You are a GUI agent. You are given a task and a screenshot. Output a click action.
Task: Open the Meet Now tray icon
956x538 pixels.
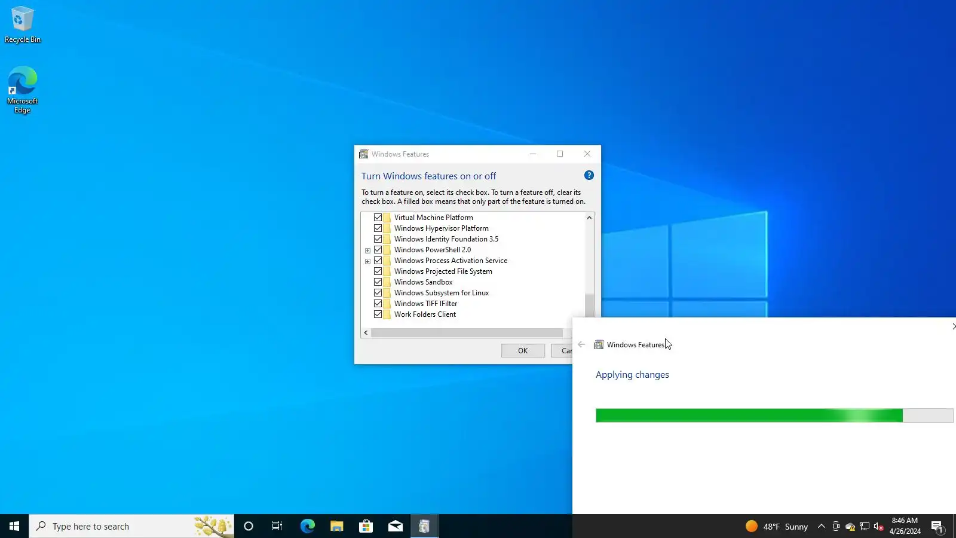pos(836,526)
